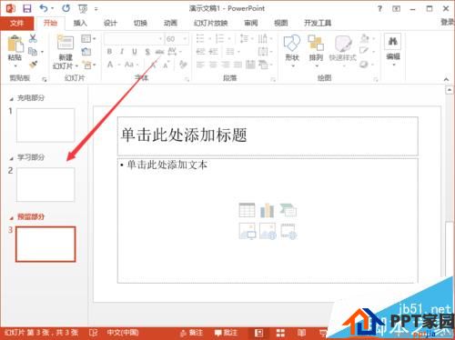Image resolution: width=455 pixels, height=340 pixels.
Task: Switch to the Transitions tab
Action: (x=140, y=23)
